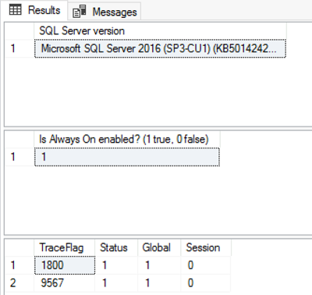Select row header 1 of trace flag grid
This screenshot has height=295, width=312.
point(19,265)
